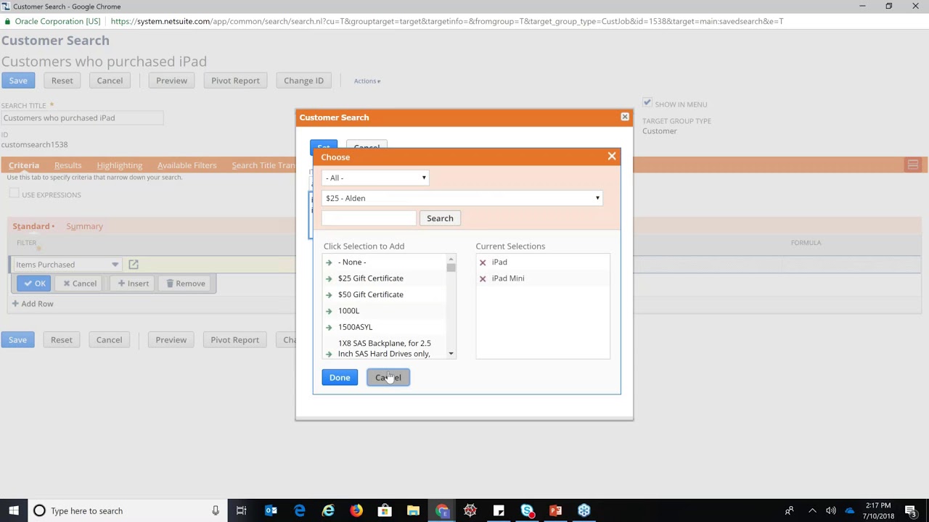Open File Explorer from taskbar
This screenshot has width=929, height=522.
point(413,510)
